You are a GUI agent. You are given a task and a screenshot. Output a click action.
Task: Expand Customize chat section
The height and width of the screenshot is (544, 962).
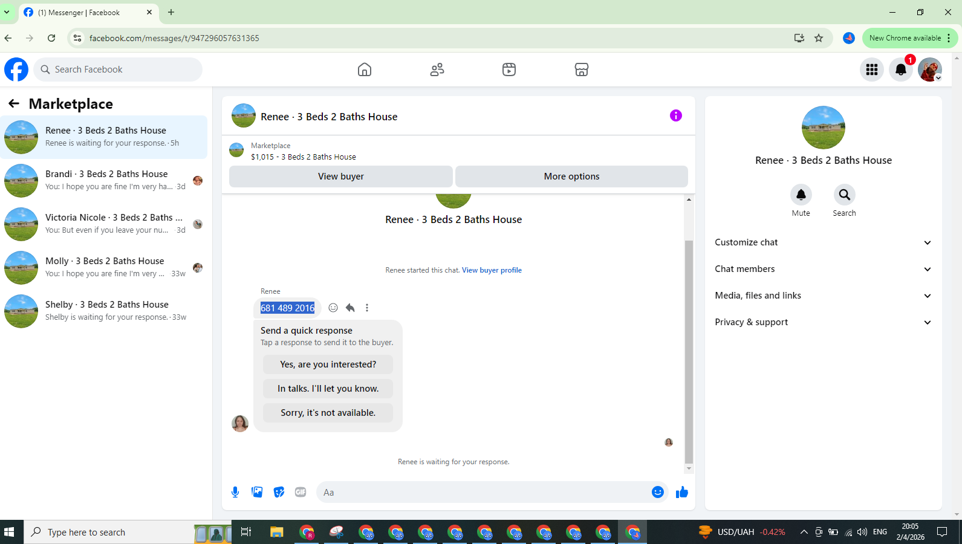click(x=823, y=242)
